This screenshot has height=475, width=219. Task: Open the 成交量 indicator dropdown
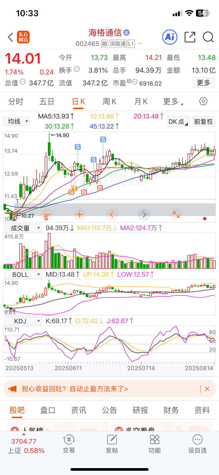(23, 228)
